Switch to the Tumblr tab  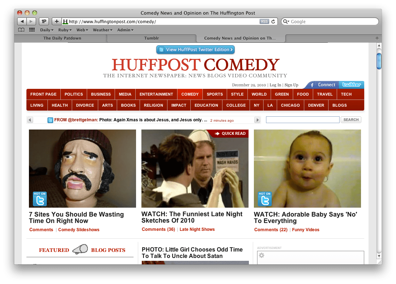coord(151,38)
